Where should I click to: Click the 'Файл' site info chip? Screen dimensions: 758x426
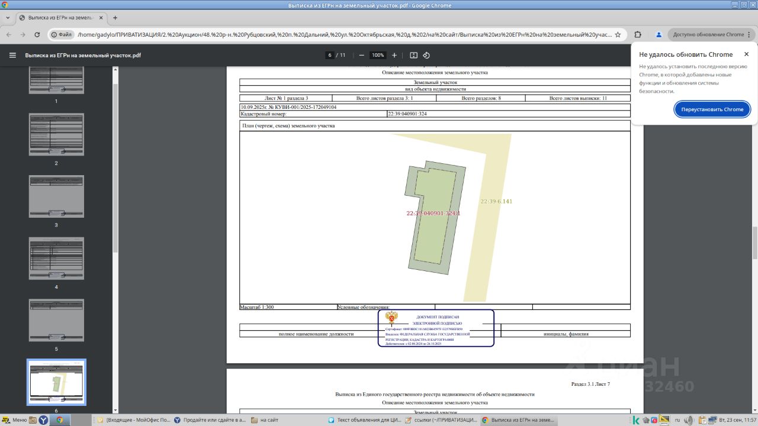(62, 35)
